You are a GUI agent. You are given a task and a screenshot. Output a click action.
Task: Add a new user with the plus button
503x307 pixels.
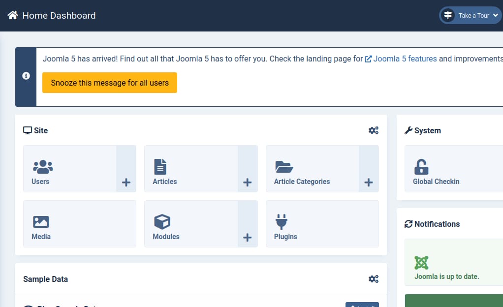[126, 182]
